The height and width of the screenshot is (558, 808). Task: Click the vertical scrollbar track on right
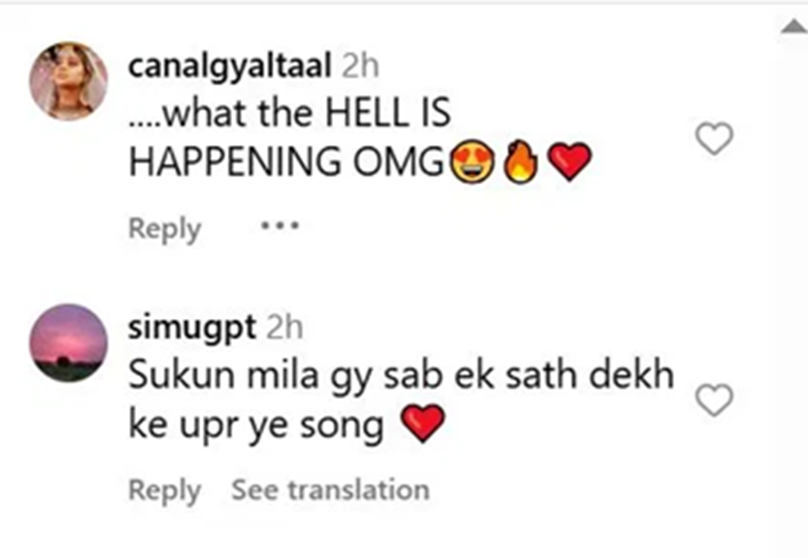793,308
